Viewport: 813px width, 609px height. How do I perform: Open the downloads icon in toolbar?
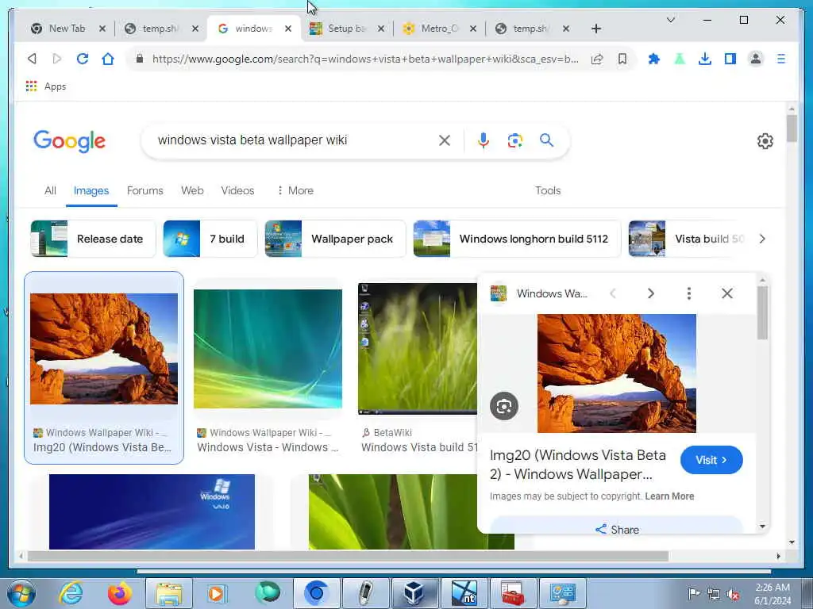(x=705, y=59)
